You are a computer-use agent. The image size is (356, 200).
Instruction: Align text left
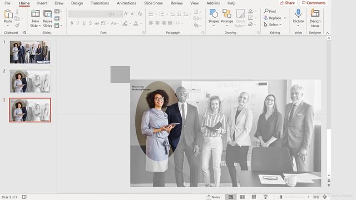pyautogui.click(x=151, y=23)
